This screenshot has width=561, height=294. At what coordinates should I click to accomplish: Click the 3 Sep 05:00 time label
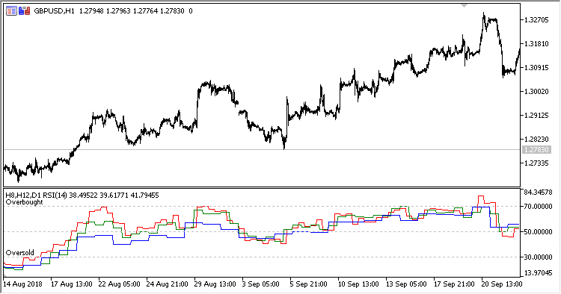pos(261,284)
